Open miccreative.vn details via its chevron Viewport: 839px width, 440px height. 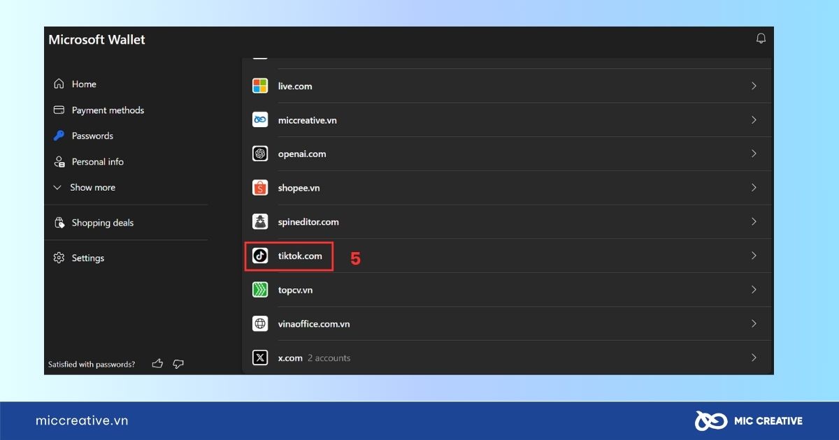(x=754, y=120)
